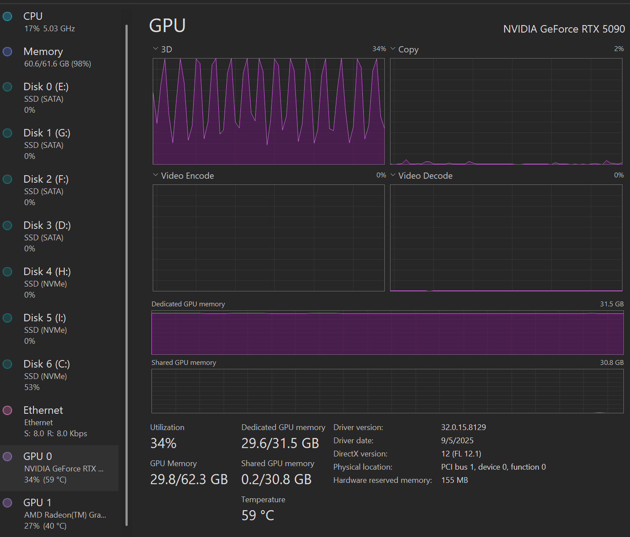Click DirectX version "12 (FL 12.1)"
630x537 pixels.
461,454
